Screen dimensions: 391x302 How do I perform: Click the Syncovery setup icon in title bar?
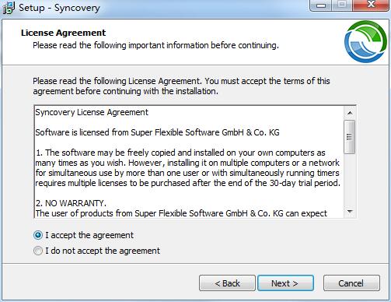pos(9,7)
